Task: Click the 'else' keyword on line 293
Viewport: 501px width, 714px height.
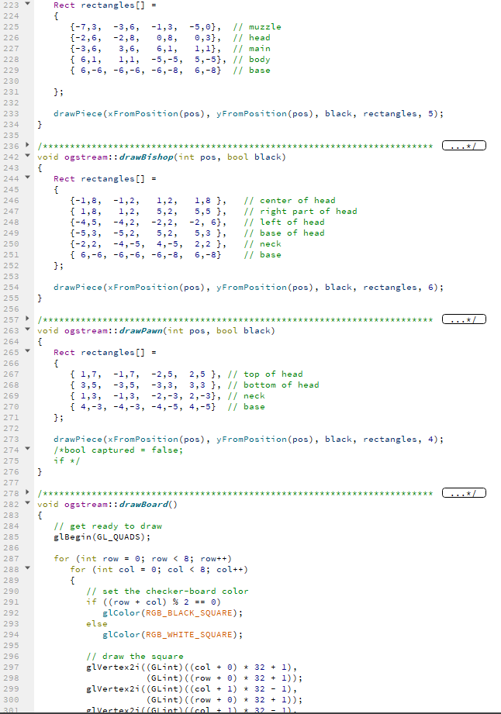Action: (x=97, y=624)
